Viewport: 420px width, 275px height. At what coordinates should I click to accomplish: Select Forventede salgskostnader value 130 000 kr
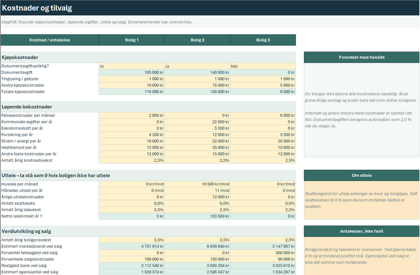tap(197, 259)
